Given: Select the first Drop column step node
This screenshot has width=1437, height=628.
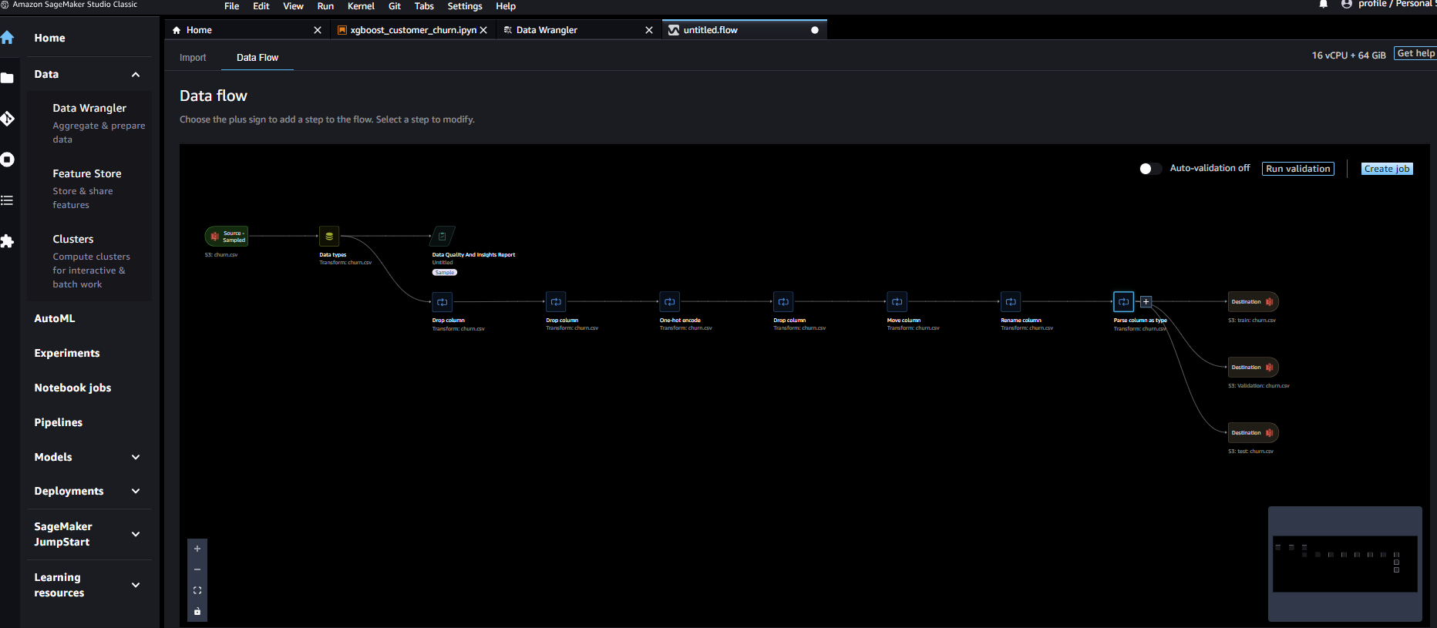Looking at the screenshot, I should click(442, 302).
